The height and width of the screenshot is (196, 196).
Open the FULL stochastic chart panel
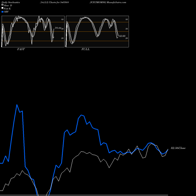coord(97,31)
